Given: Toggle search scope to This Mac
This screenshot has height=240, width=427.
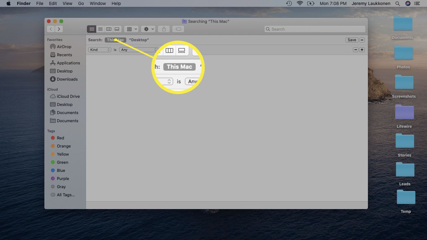Looking at the screenshot, I should click(115, 40).
